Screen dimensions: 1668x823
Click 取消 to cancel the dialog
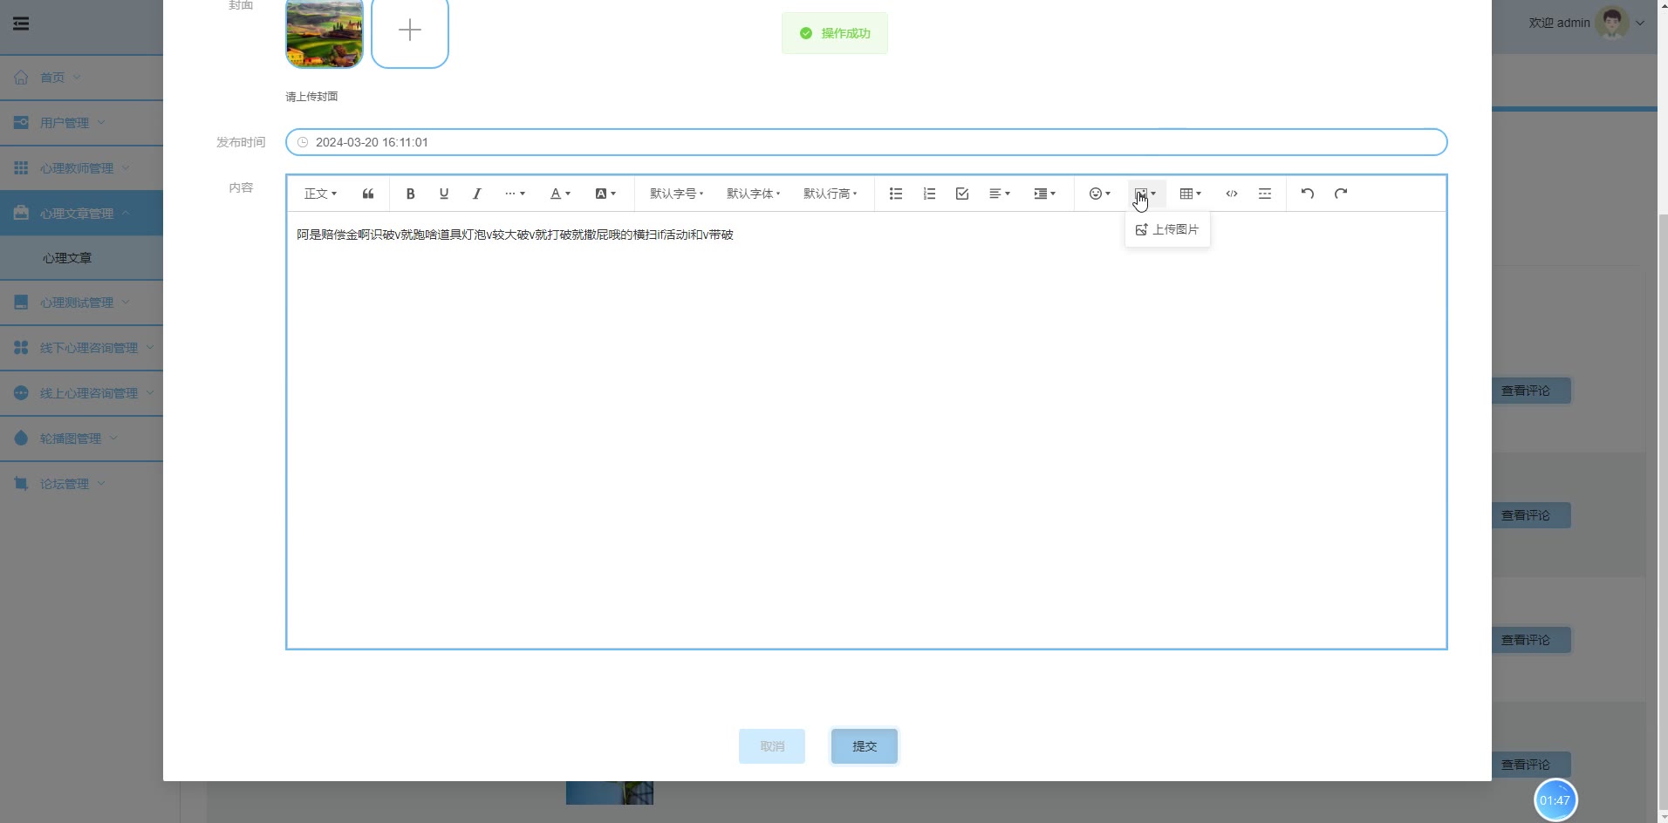click(772, 746)
